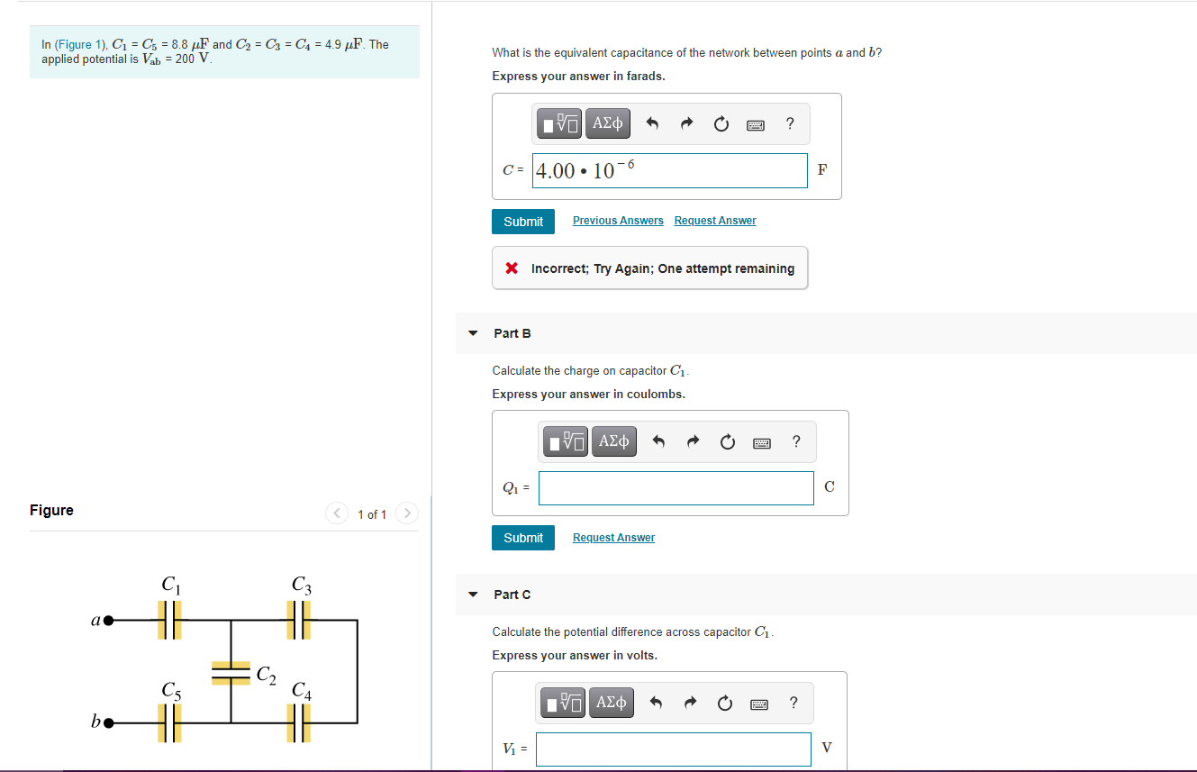Click the math template icon in Part B toolbar
The height and width of the screenshot is (772, 1197).
tap(566, 441)
